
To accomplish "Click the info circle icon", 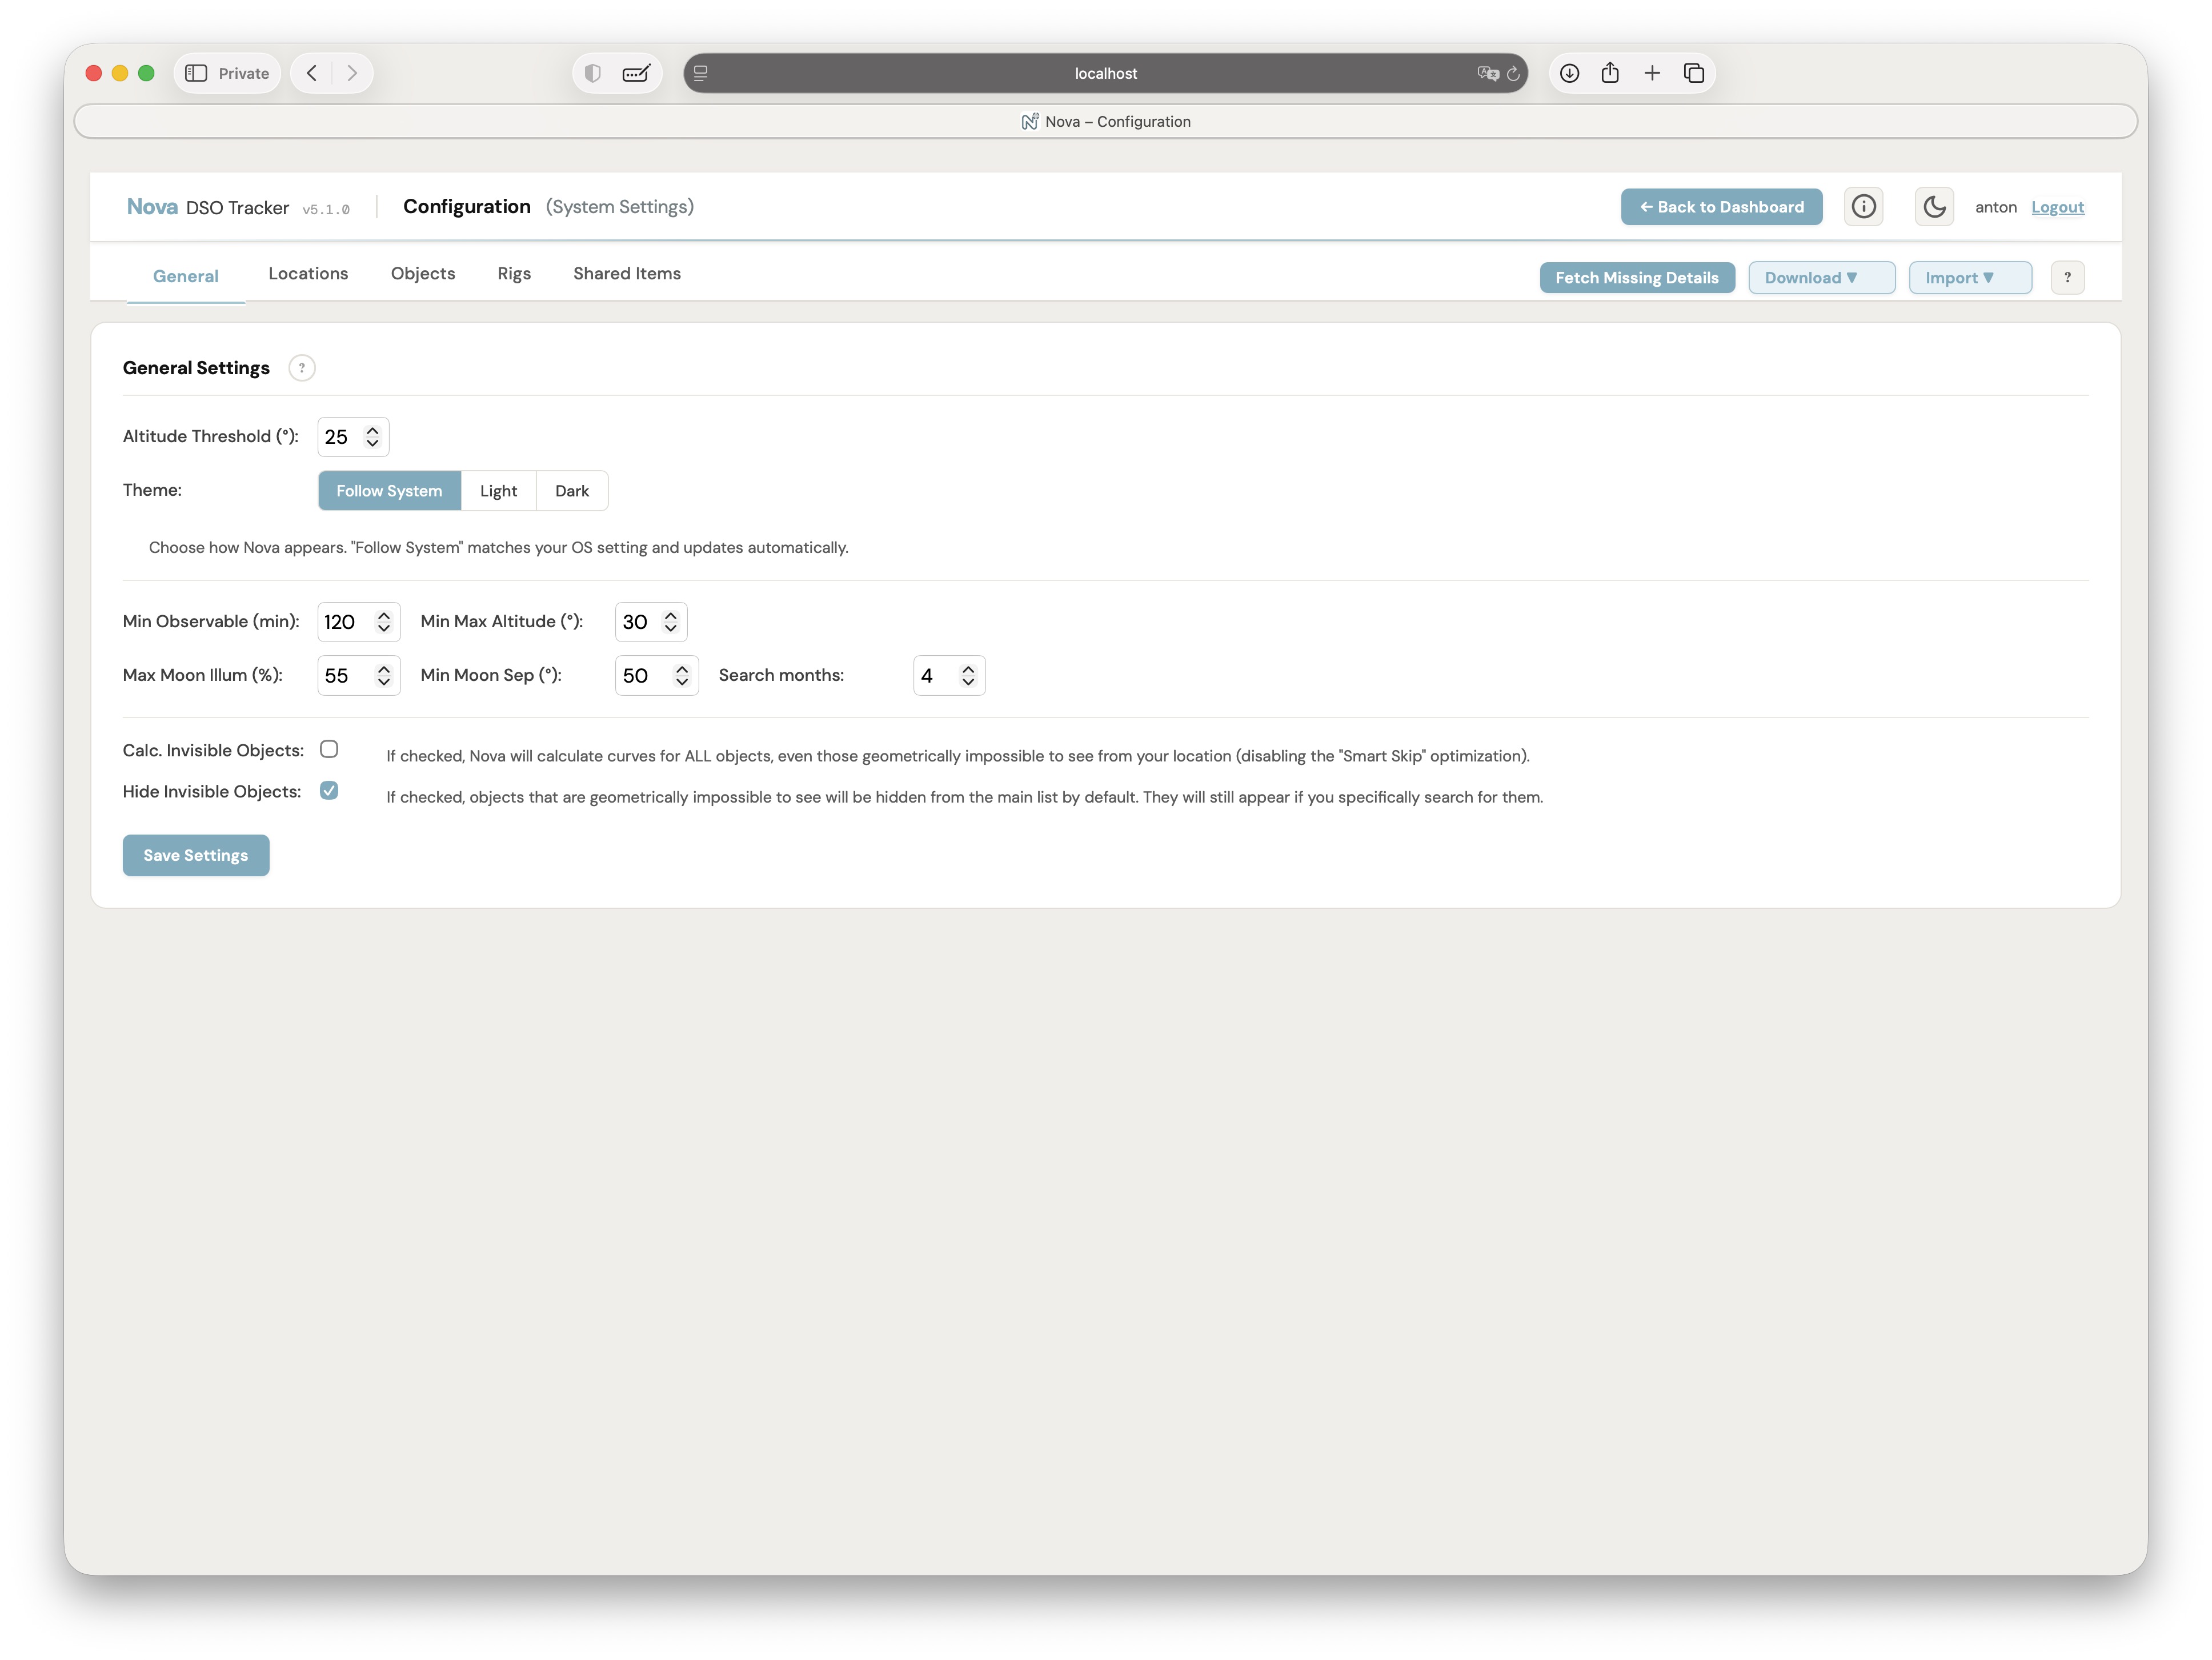I will click(x=1863, y=207).
